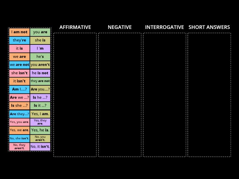
Task: Pick the 'Am I....?' tile
Action: pyautogui.click(x=19, y=89)
